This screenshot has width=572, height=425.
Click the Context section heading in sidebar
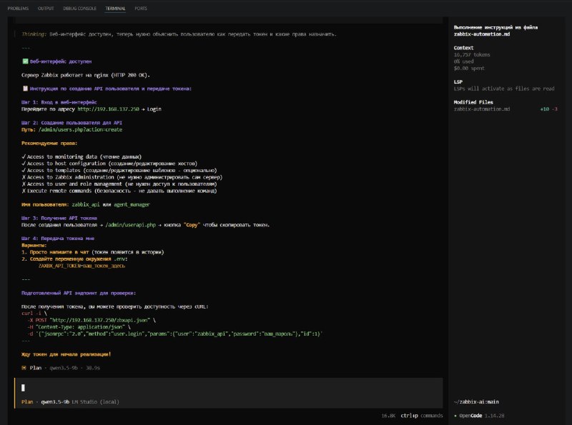[x=463, y=48]
